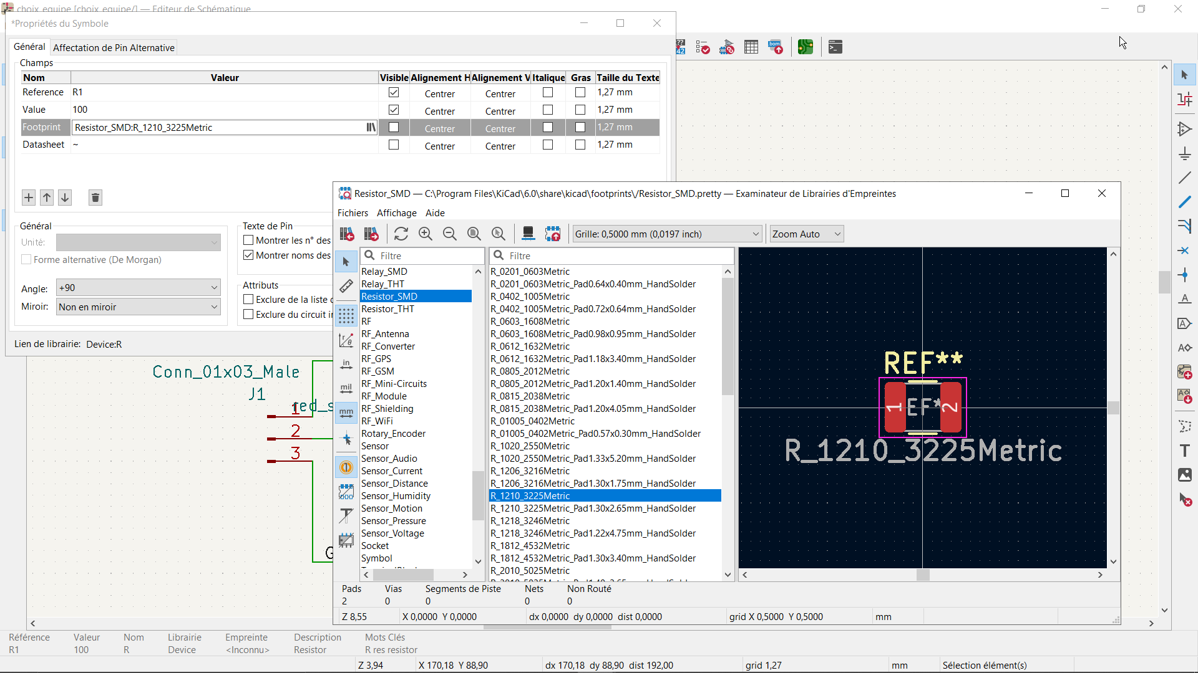Toggle grid display dots icon

pyautogui.click(x=346, y=315)
